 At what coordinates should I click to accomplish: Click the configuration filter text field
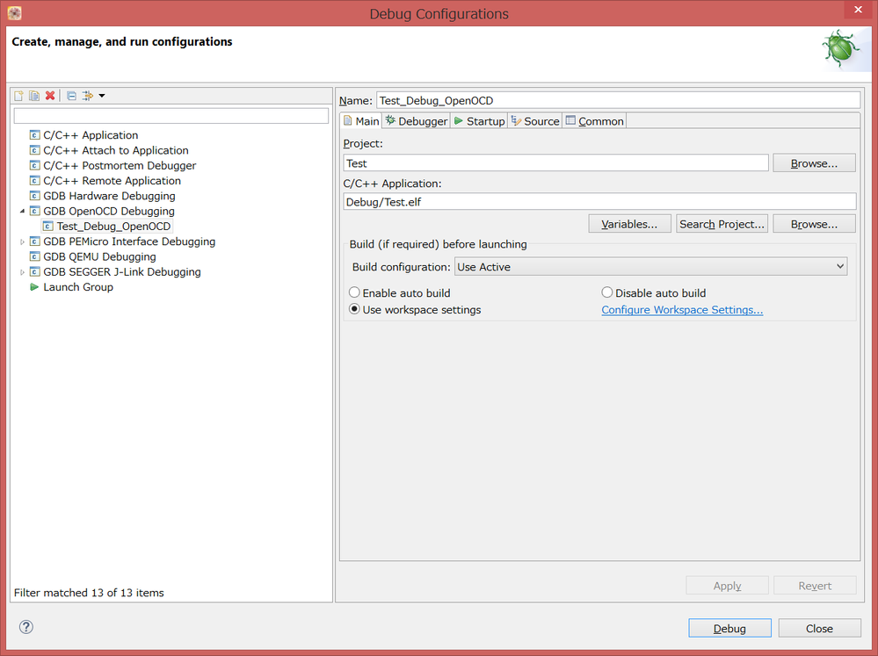tap(171, 116)
